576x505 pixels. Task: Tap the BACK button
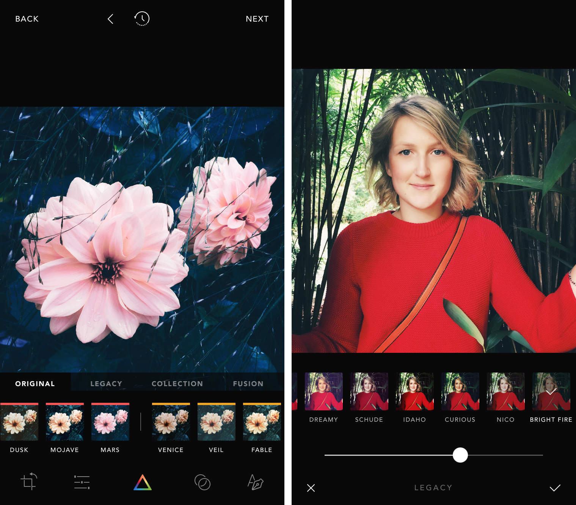27,19
